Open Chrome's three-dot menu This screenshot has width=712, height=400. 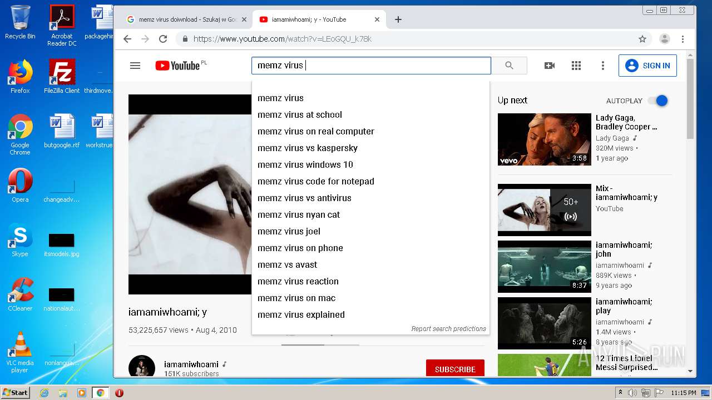(x=683, y=39)
